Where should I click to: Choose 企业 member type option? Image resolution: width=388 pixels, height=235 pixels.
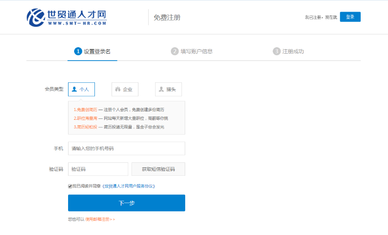point(125,89)
